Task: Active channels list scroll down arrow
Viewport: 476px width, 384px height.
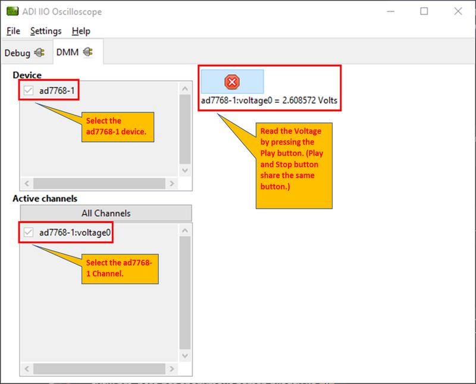Action: pyautogui.click(x=185, y=355)
